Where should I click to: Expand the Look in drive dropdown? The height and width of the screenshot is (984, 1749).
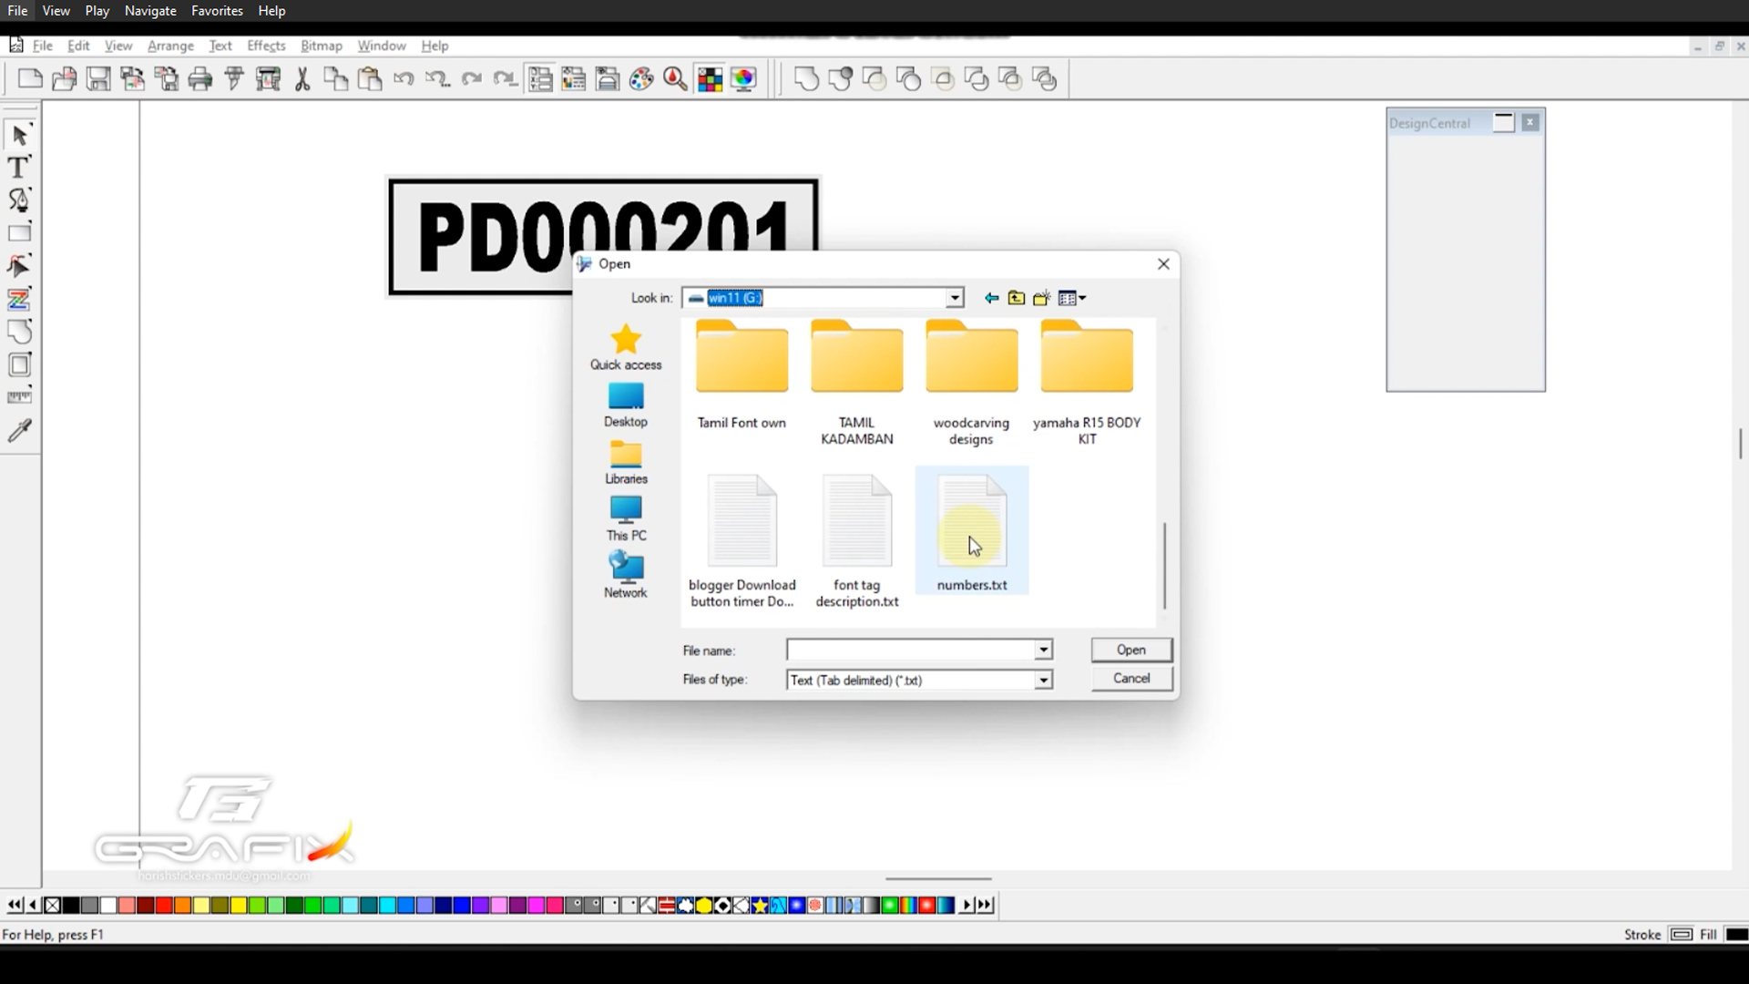[954, 298]
